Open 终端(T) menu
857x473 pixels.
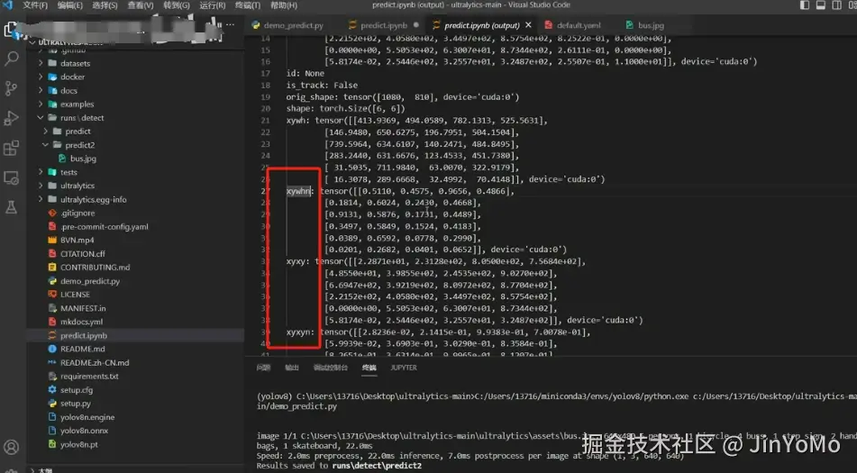coord(248,5)
